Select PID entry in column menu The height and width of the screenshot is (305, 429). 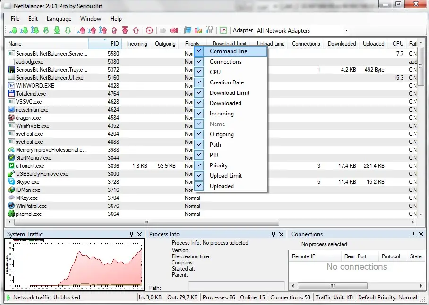(231, 155)
